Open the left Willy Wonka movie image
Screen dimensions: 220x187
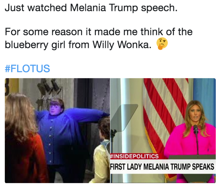click(57, 130)
